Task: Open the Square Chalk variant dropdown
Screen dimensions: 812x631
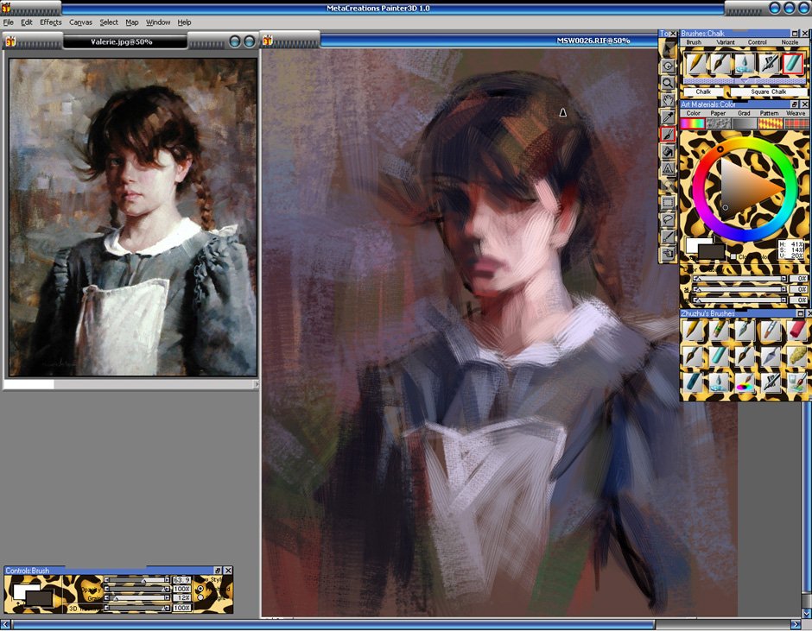Action: (769, 91)
